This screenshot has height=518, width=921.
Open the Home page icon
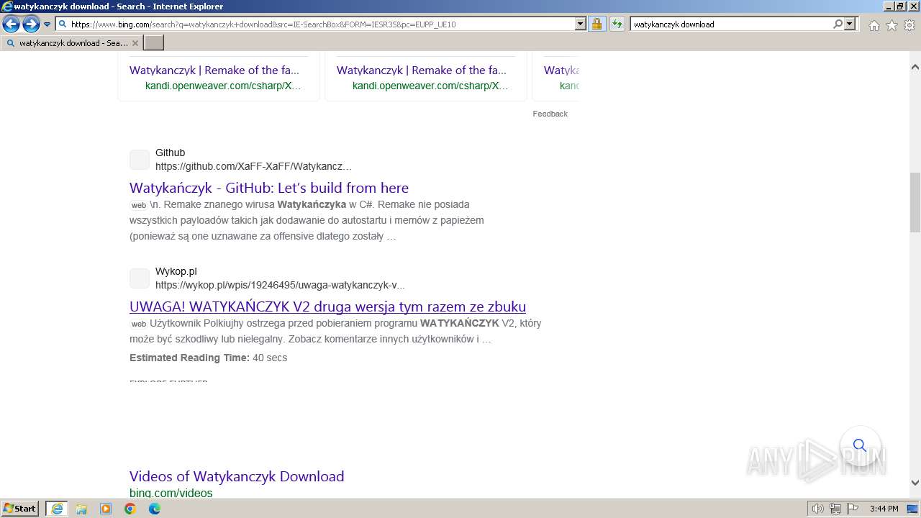pos(874,25)
